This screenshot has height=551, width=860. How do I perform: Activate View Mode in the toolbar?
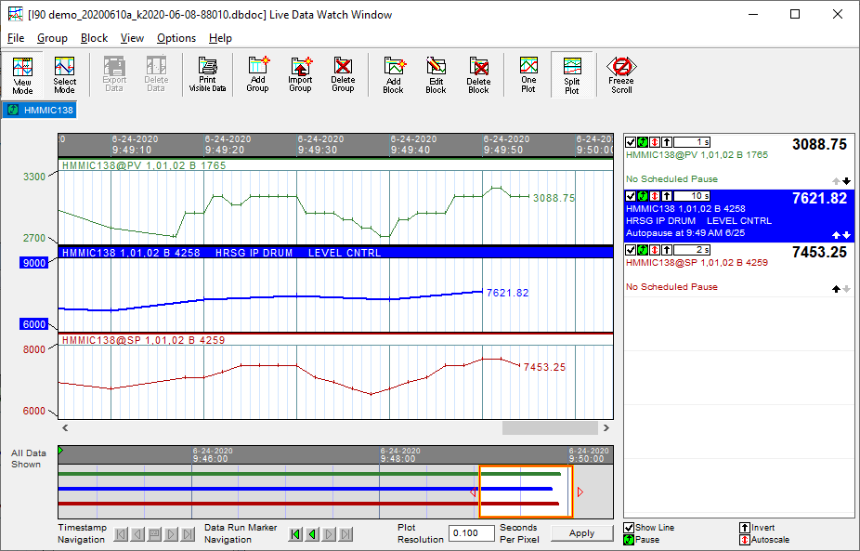(x=22, y=74)
